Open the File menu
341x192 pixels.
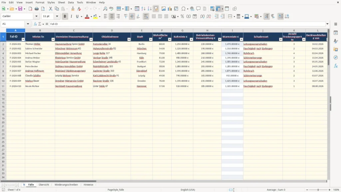coord(4,2)
